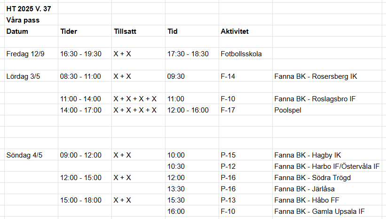The width and height of the screenshot is (386, 219).
Task: Select the "Datum" column header cell
Action: pyautogui.click(x=17, y=31)
